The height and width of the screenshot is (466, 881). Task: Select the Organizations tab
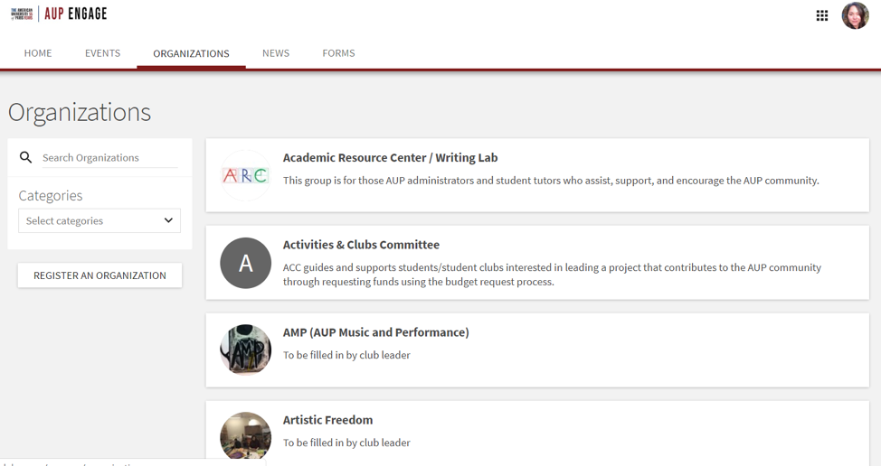click(191, 54)
